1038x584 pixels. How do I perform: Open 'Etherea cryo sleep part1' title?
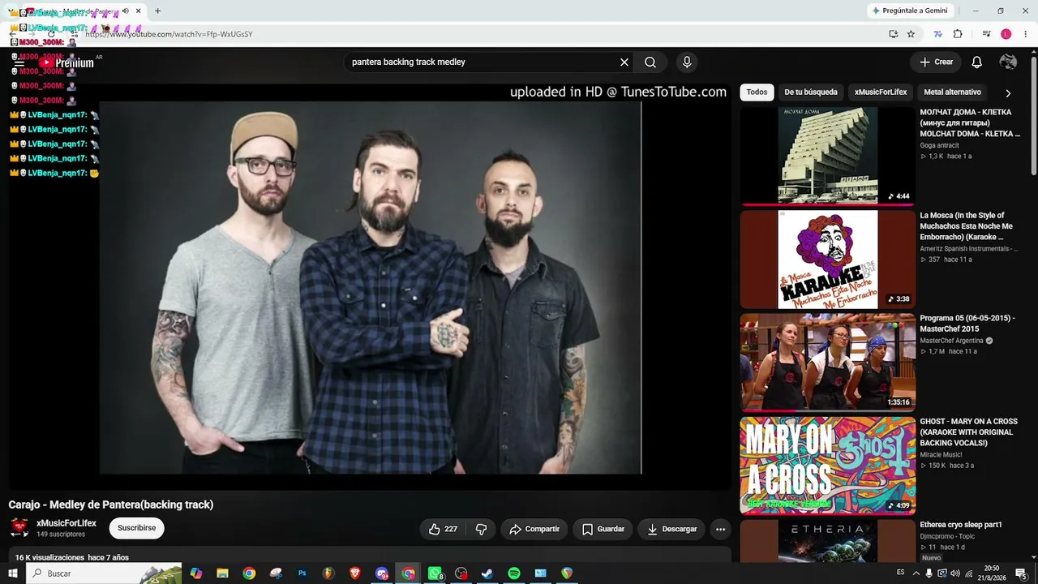[x=961, y=525]
